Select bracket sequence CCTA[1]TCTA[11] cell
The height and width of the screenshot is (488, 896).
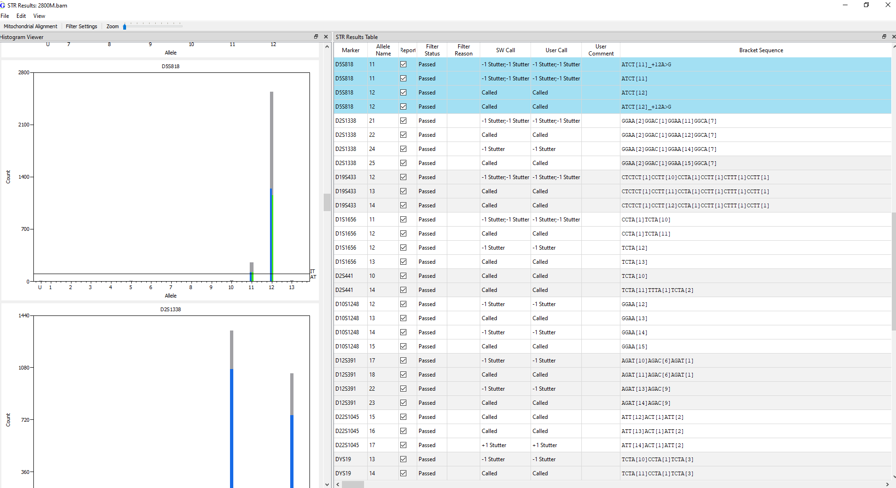click(756, 234)
